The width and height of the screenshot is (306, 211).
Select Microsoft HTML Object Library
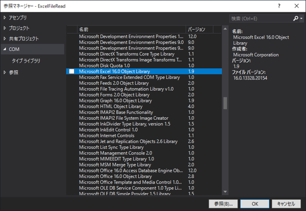point(144,107)
